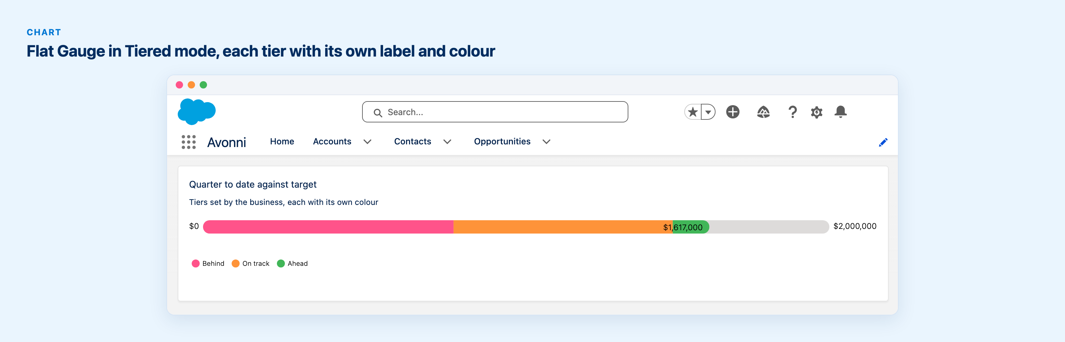This screenshot has width=1065, height=342.
Task: Click the orange window minimize dot
Action: coord(191,85)
